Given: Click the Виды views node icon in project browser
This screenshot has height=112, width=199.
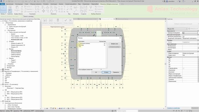Looking at the screenshot, I should pyautogui.click(x=3, y=21).
